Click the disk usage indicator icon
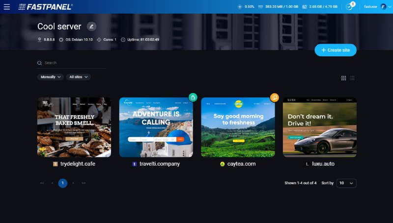Viewport: 393px width, 223px height. 305,7
